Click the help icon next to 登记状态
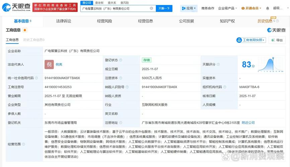Viewport: 290px width, 167px height. point(121,60)
